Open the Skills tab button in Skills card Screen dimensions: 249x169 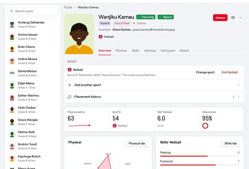[231, 143]
